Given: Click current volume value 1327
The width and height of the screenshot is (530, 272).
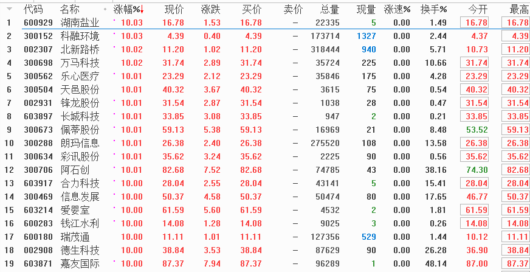Looking at the screenshot, I should click(x=366, y=36).
